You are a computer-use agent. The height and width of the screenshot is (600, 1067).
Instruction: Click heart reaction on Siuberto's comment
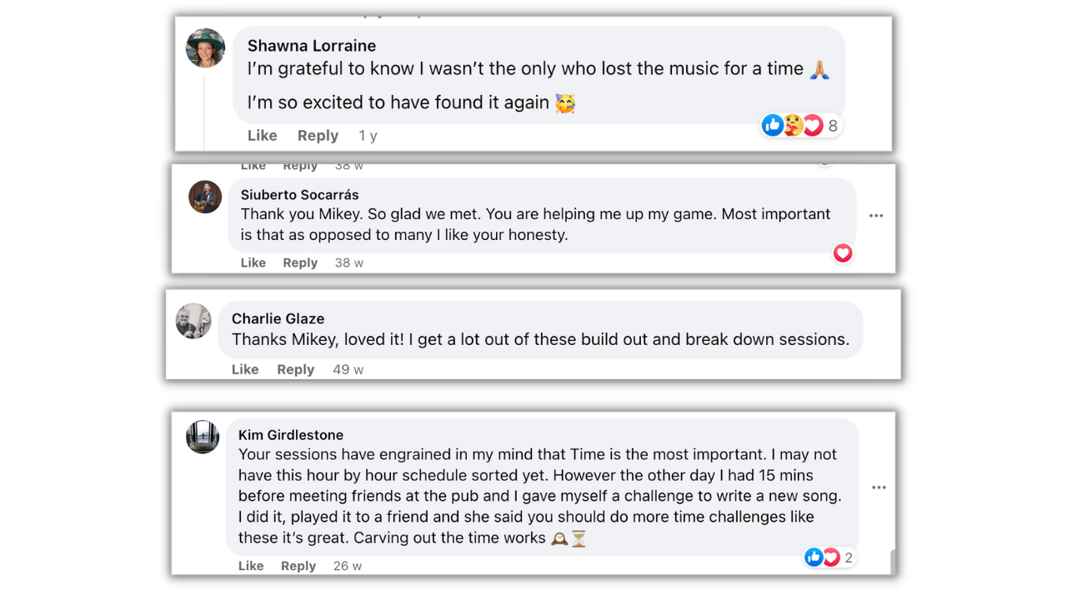[843, 253]
